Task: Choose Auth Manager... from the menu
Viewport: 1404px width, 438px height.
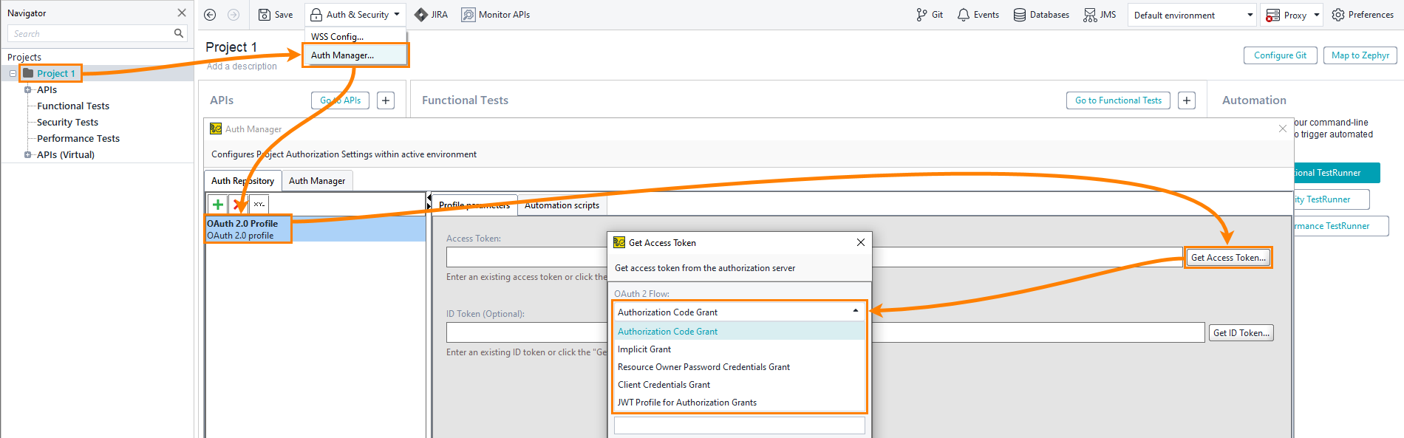Action: [355, 55]
